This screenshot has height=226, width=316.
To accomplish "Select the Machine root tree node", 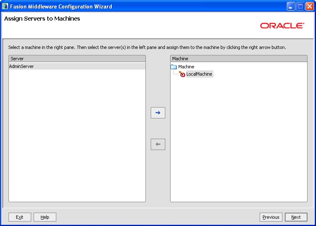I will coord(186,67).
